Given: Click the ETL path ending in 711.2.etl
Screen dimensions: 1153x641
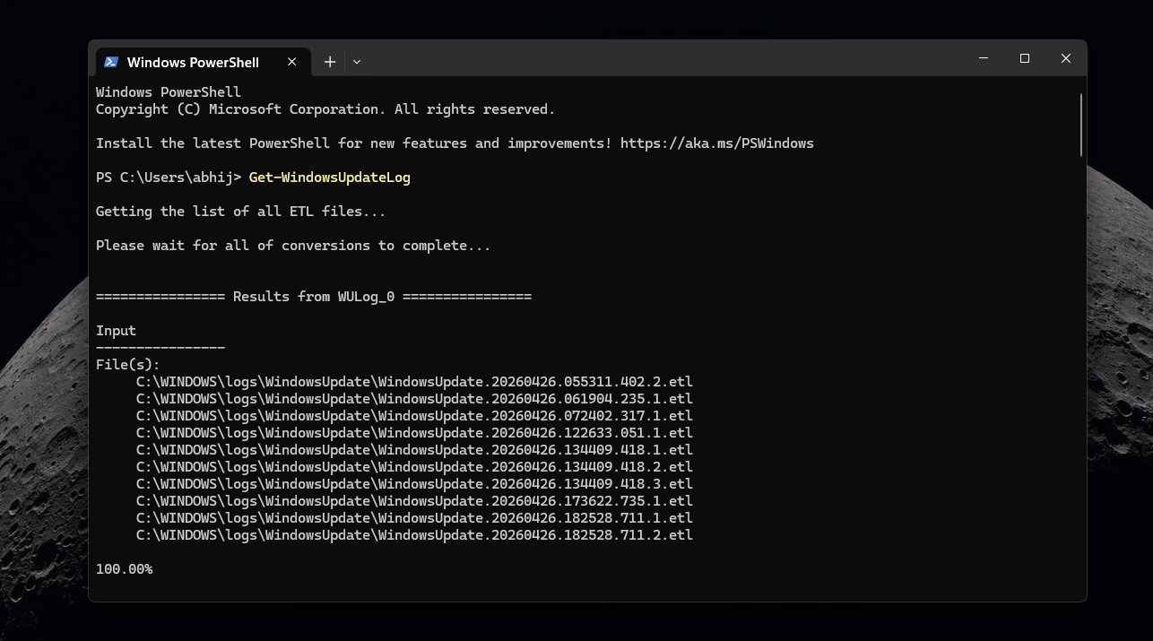Looking at the screenshot, I should 413,534.
